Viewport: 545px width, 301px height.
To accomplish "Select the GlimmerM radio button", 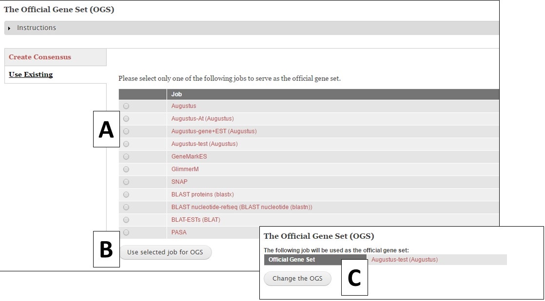I will 126,169.
